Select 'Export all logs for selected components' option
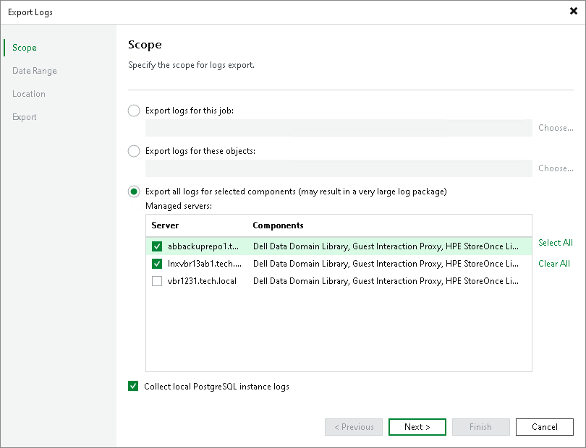 tap(134, 191)
